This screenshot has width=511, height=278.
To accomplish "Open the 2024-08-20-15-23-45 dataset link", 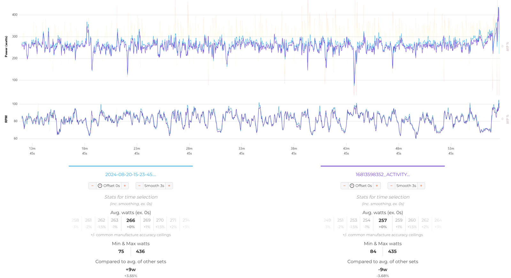I will click(131, 175).
